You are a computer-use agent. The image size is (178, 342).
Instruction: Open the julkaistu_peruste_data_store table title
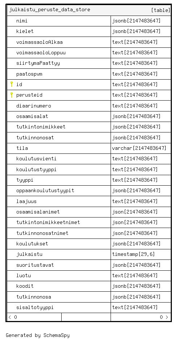pyautogui.click(x=50, y=10)
